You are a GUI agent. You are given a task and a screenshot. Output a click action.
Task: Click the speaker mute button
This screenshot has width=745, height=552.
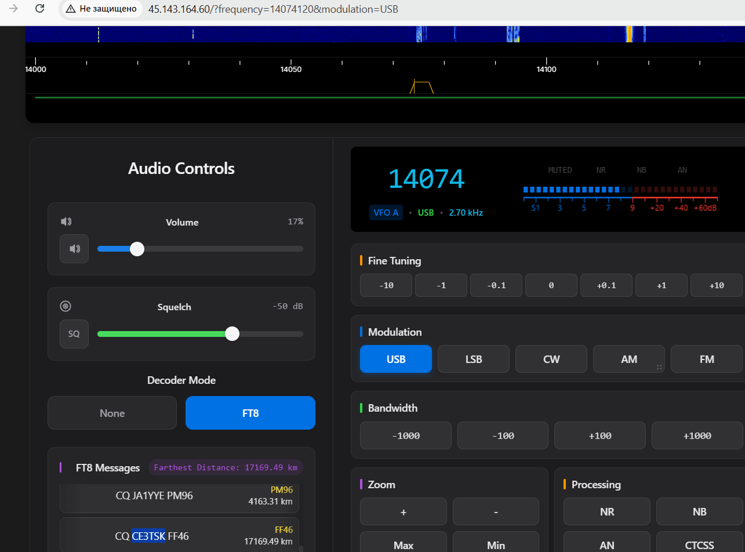coord(74,249)
